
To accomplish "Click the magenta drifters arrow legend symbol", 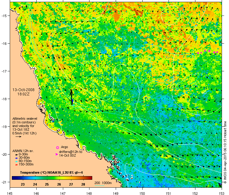I will (x=57, y=154).
